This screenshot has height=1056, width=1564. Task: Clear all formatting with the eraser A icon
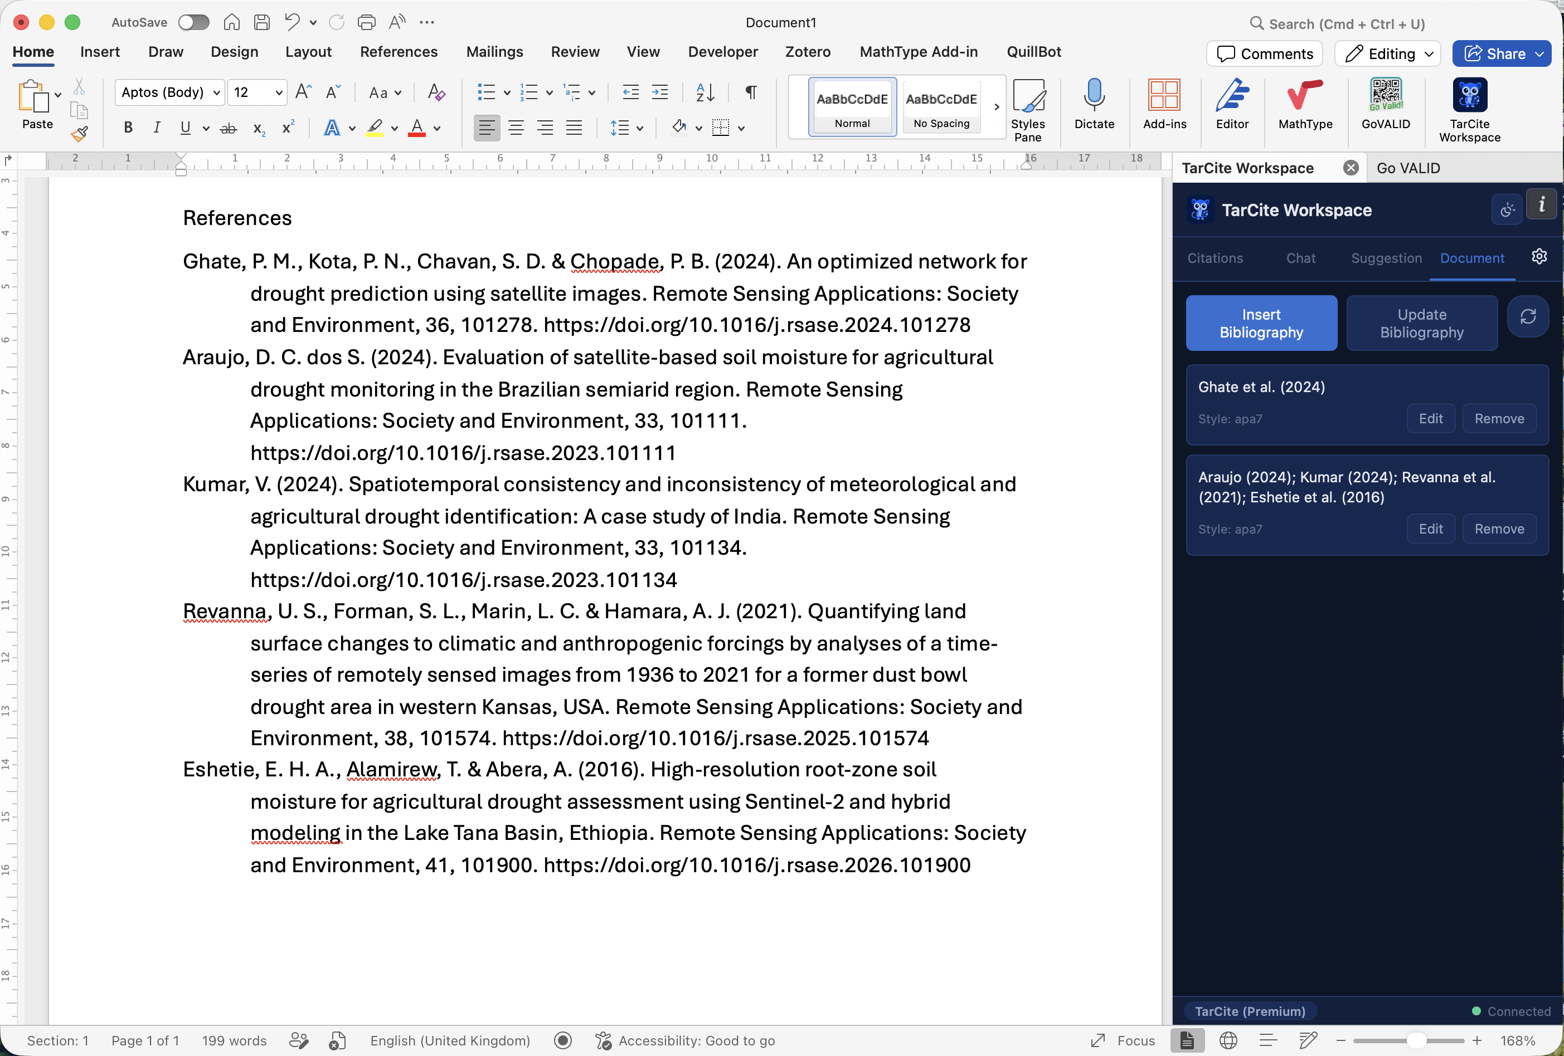click(436, 92)
